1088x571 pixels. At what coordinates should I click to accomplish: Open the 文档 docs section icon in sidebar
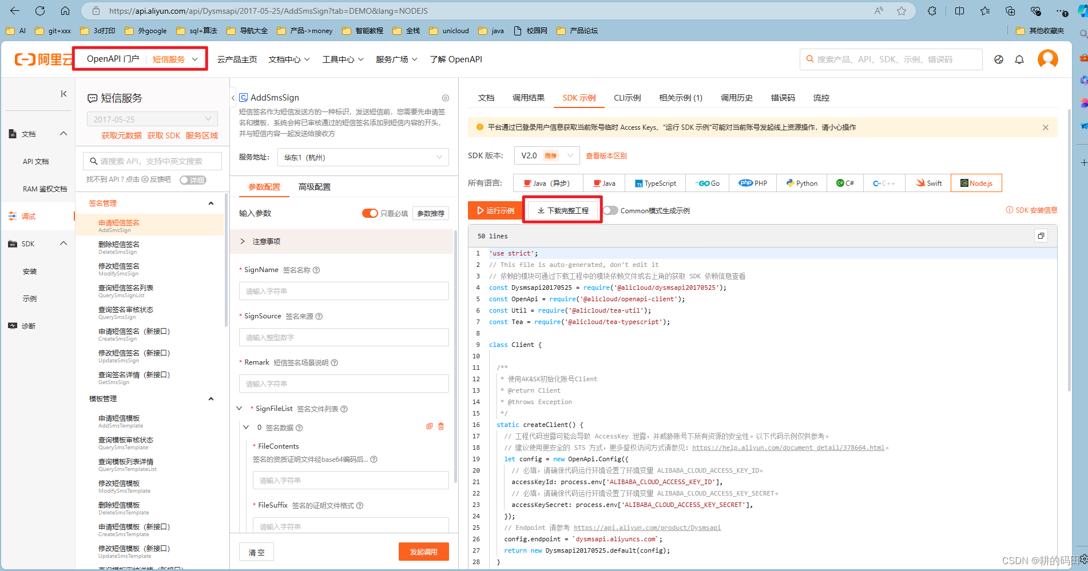coord(13,133)
